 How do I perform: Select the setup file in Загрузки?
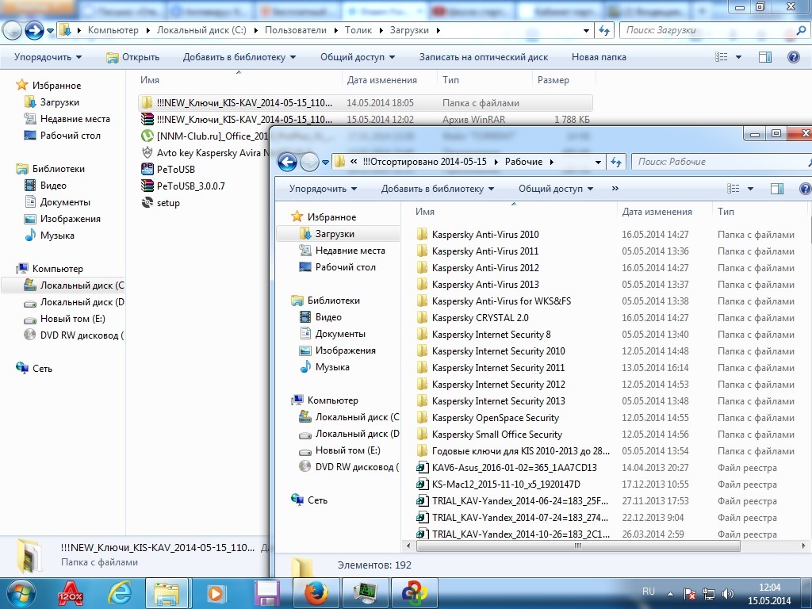point(160,203)
